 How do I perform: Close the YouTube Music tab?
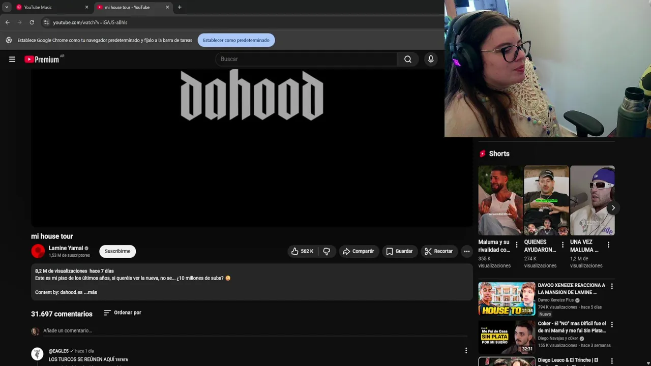pyautogui.click(x=86, y=8)
